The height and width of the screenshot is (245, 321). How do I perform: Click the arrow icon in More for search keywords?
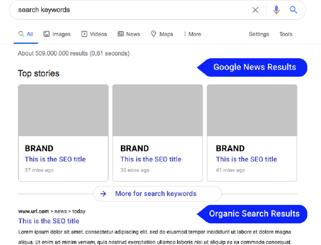click(103, 194)
